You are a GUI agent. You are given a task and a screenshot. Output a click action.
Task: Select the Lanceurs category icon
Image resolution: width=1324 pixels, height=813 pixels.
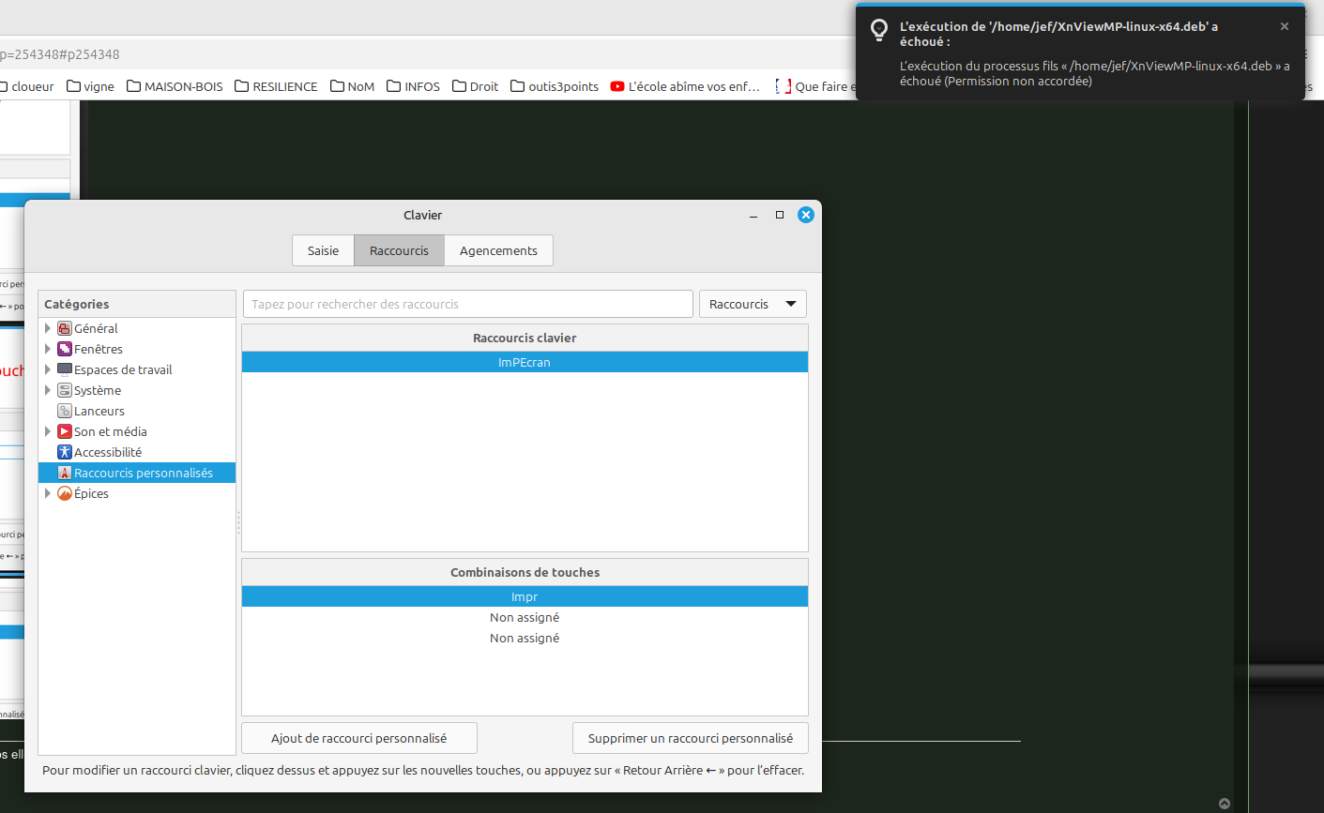click(x=65, y=411)
